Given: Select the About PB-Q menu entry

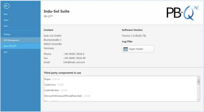Looking at the screenshot, I should (10, 46).
